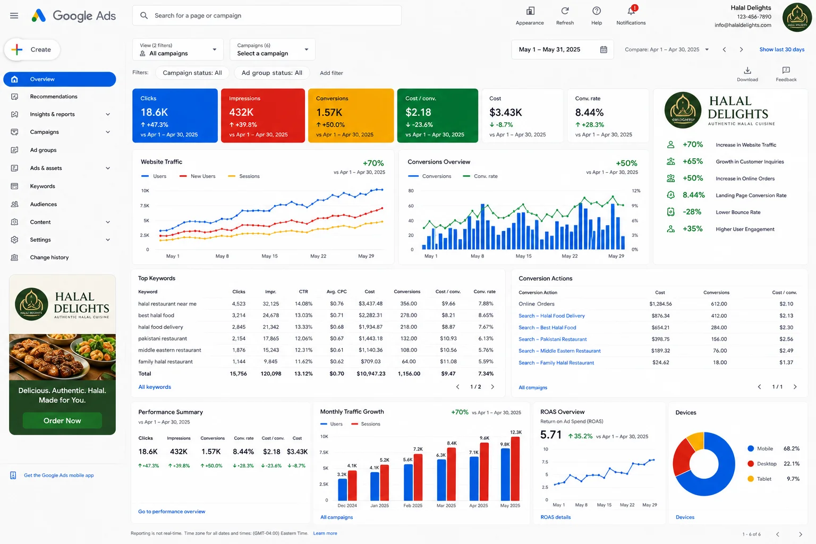Expand Insights & reports section
The image size is (816, 544).
click(x=108, y=114)
